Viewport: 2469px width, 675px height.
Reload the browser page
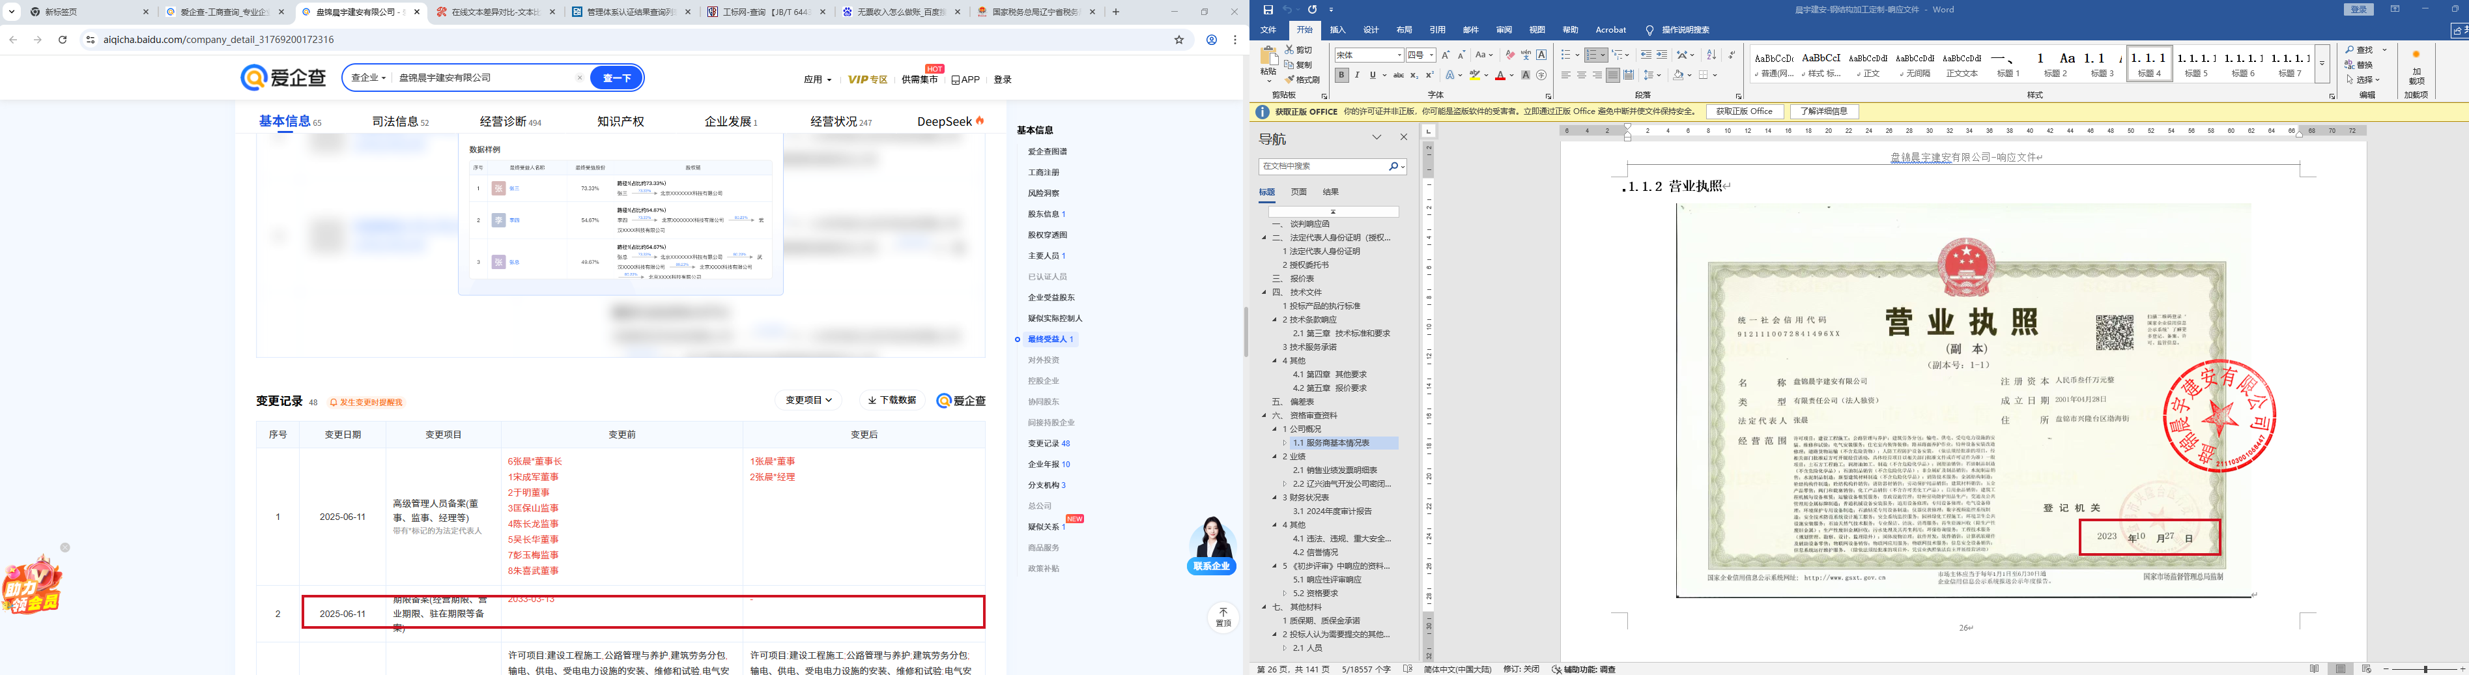63,39
